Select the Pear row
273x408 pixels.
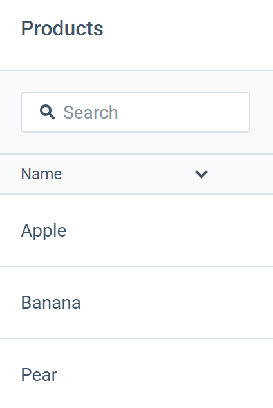[136, 374]
